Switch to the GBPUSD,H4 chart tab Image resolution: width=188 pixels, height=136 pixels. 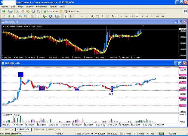coord(39,129)
